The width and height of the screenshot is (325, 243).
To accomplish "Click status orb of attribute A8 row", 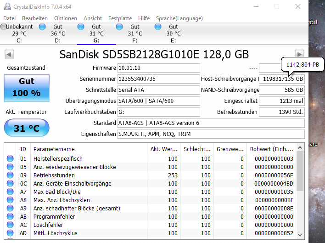I will point(10,200).
